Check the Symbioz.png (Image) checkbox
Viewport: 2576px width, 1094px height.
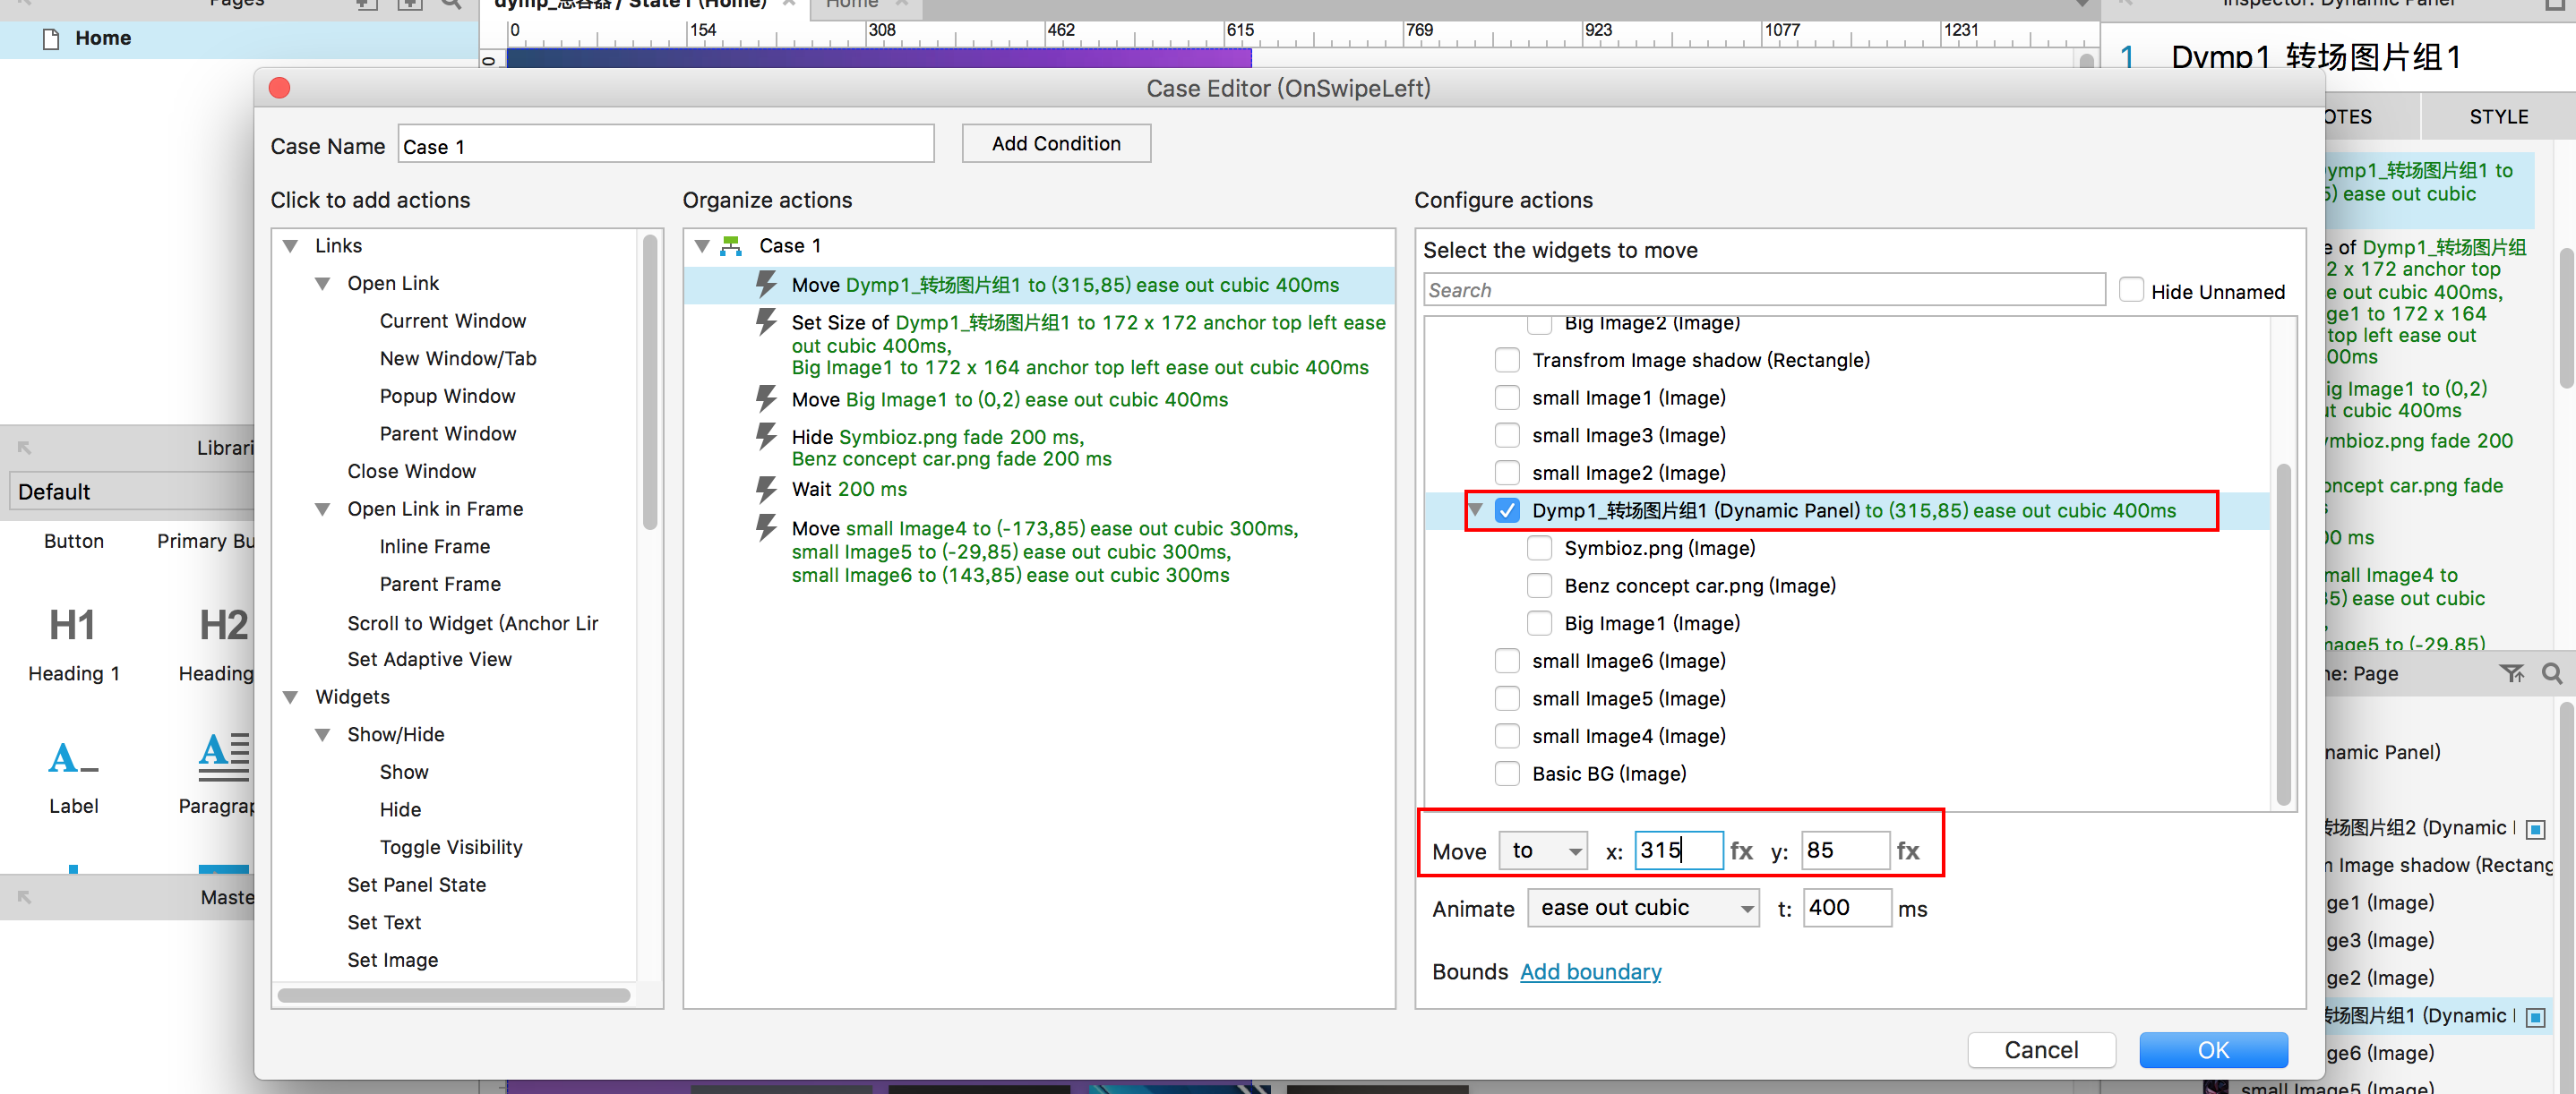click(1540, 548)
